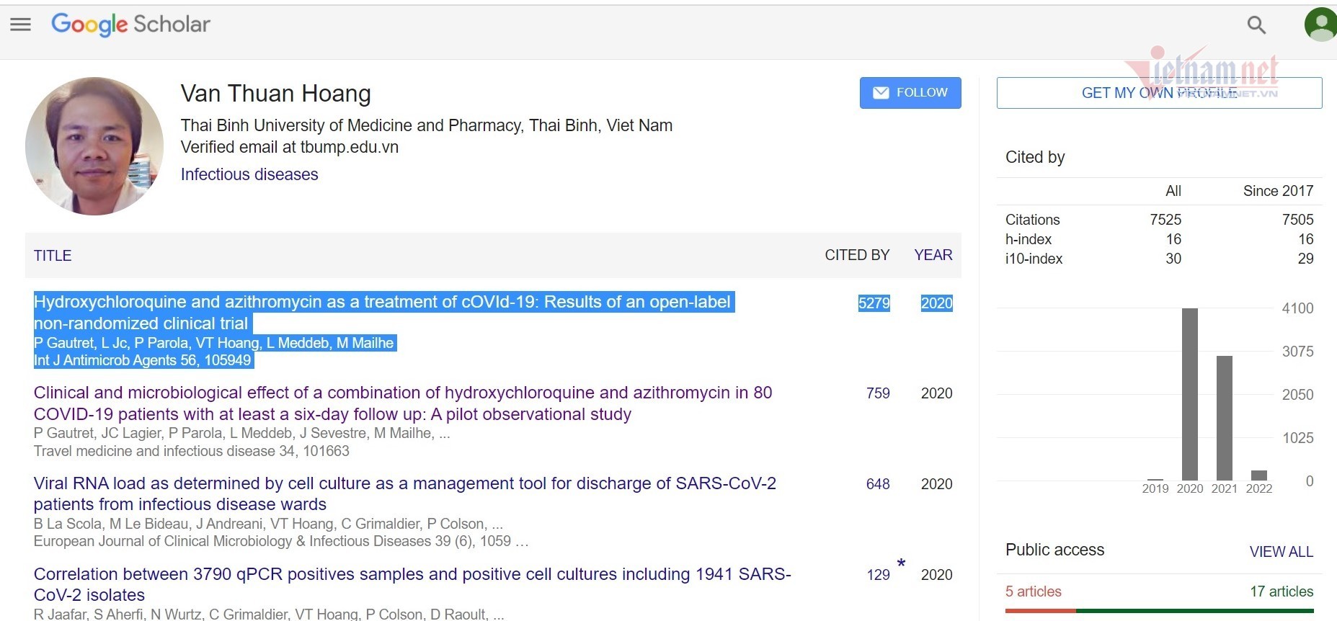Screen dimensions: 1337x621
Task: Sort articles by the Title column header
Action: [53, 256]
